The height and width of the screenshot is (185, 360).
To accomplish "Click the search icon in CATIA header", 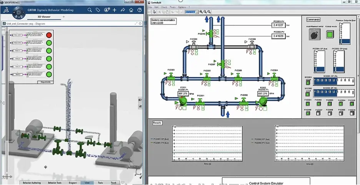I will [x=90, y=10].
